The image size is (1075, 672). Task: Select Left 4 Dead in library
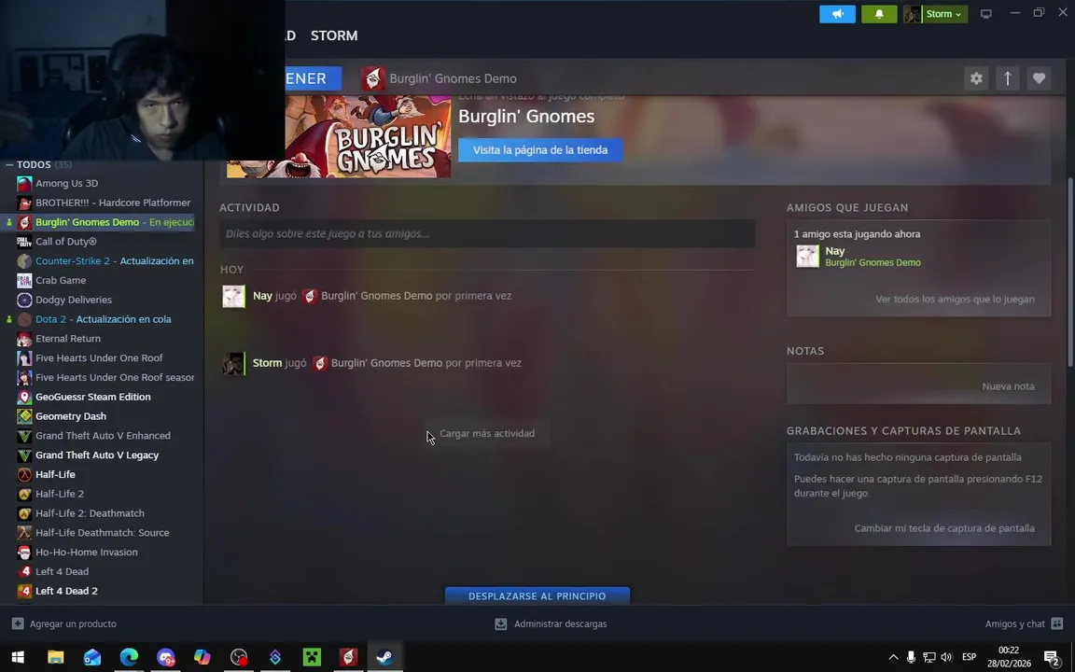coord(62,571)
